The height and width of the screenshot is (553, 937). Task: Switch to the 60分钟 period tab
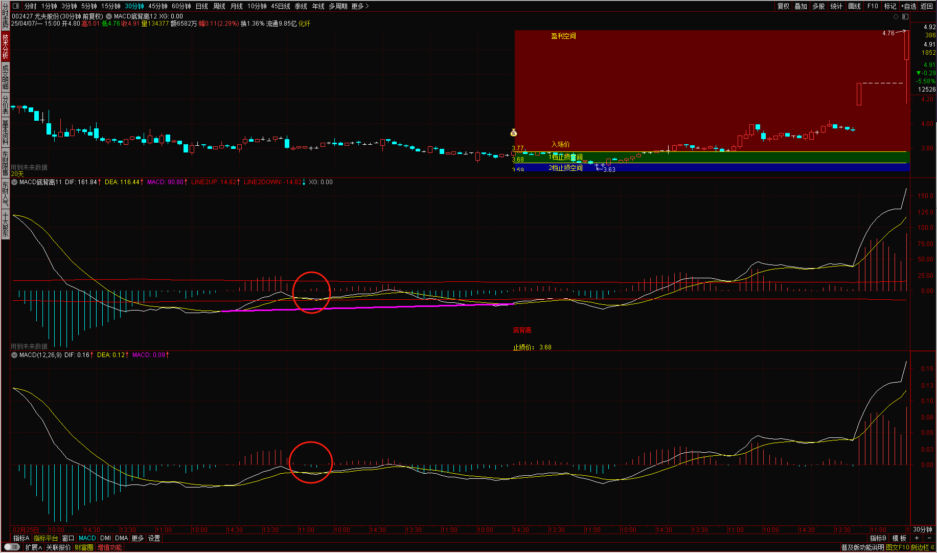(x=181, y=6)
